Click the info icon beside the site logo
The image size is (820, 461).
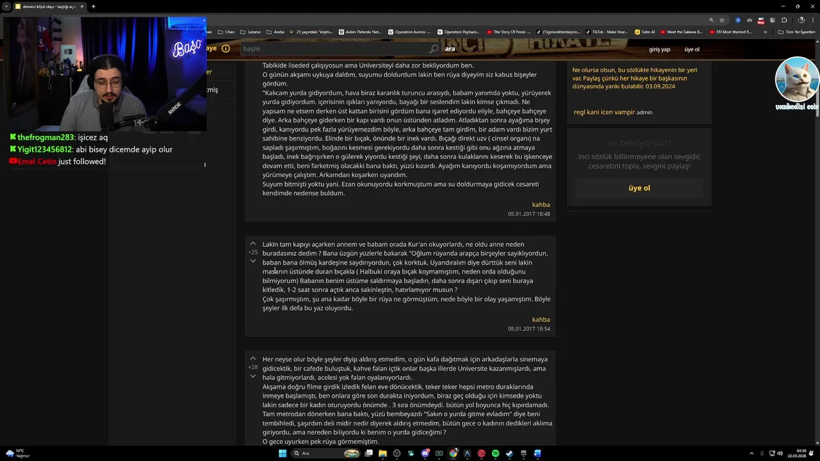click(x=225, y=49)
